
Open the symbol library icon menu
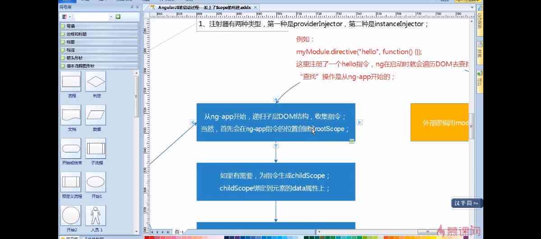pos(66,17)
